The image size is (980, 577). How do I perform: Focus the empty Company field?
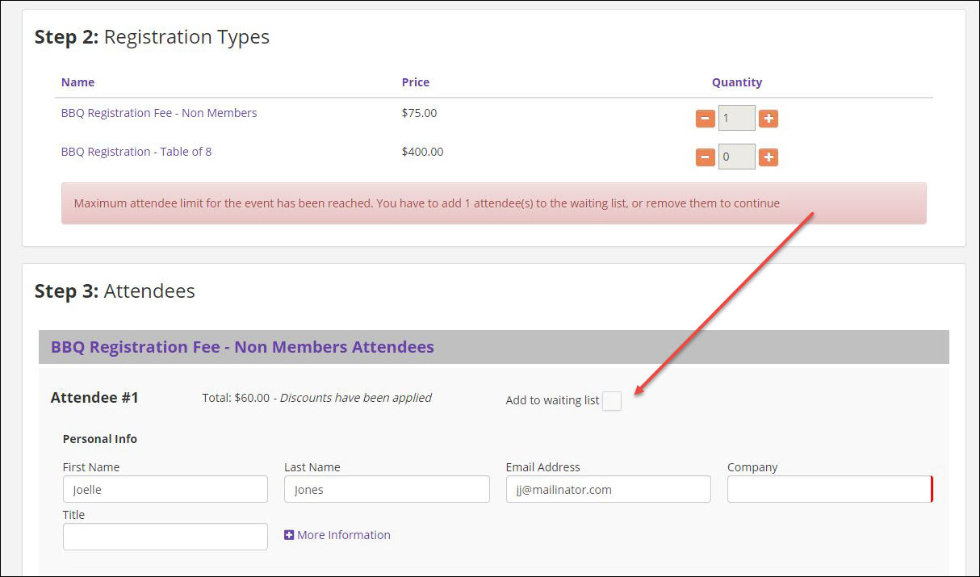pos(829,490)
